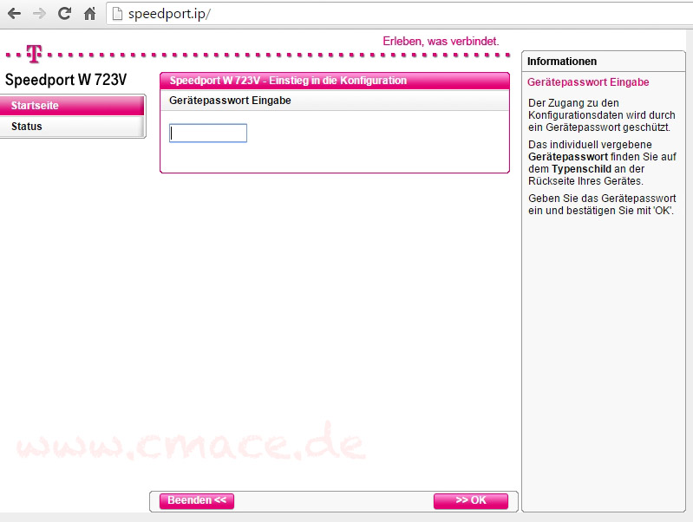
Task: Click the Speedport W 723V title above sidebar
Action: coord(66,80)
